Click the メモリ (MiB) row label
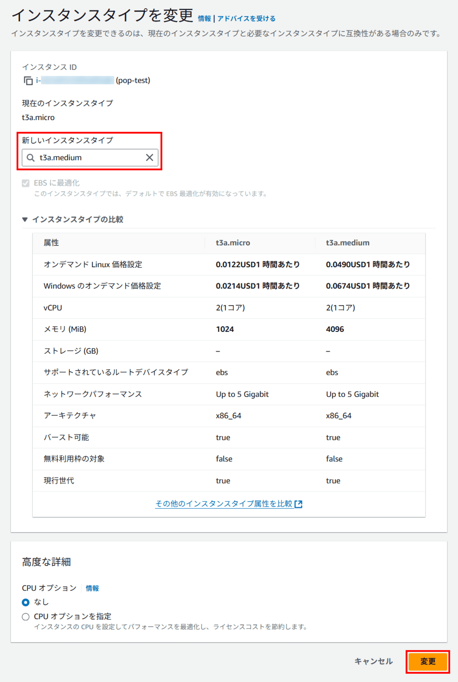 (65, 329)
